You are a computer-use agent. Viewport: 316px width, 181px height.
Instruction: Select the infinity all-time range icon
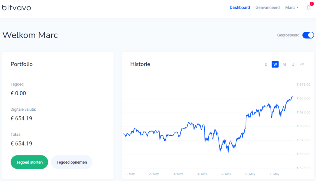302,64
